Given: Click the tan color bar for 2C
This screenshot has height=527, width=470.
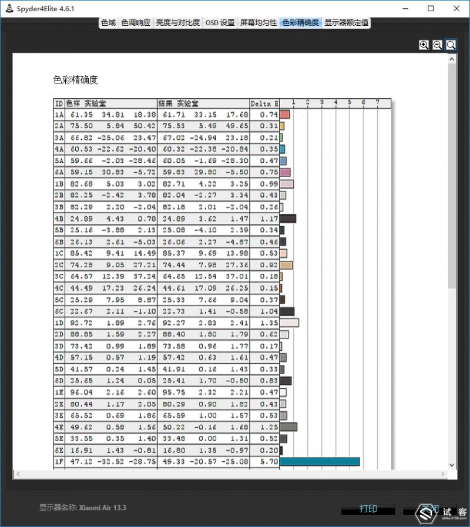Looking at the screenshot, I should [x=286, y=265].
